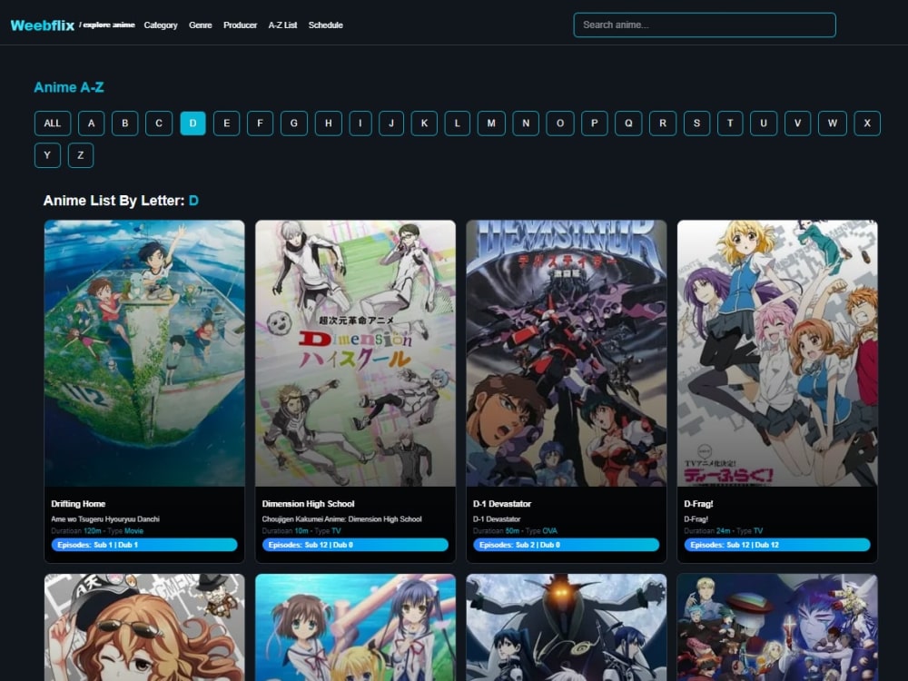
Task: Click the 'Anime A-Z' heading
Action: coord(69,87)
